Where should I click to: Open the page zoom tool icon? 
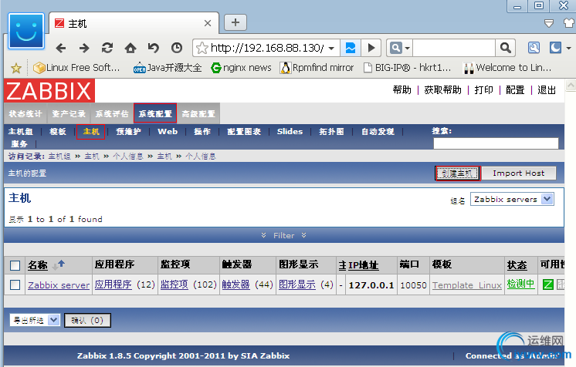(534, 48)
